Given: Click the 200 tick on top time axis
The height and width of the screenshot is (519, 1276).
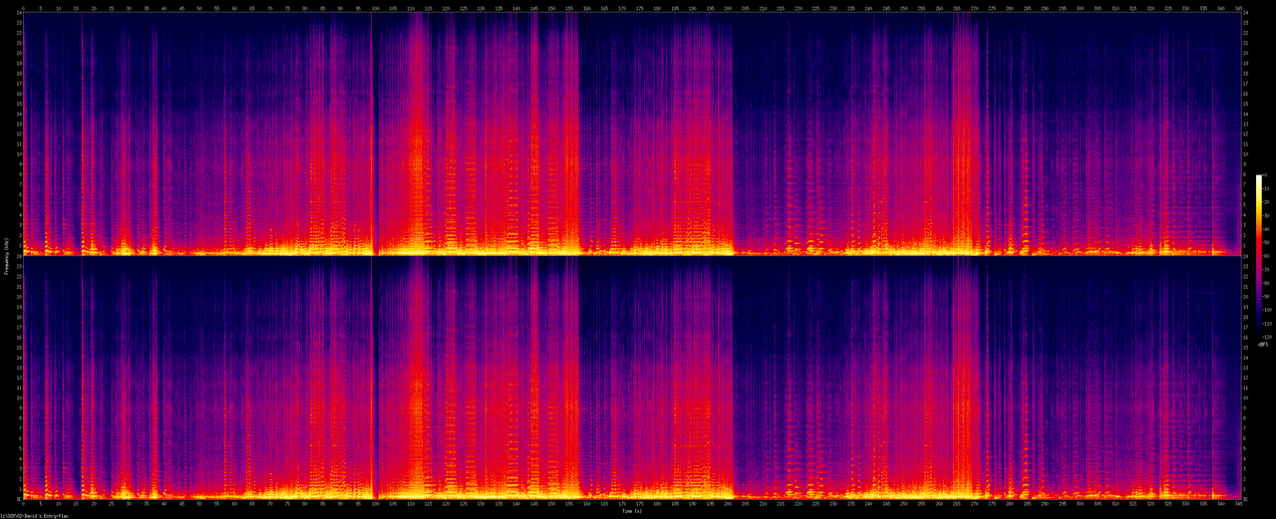Looking at the screenshot, I should (x=730, y=8).
